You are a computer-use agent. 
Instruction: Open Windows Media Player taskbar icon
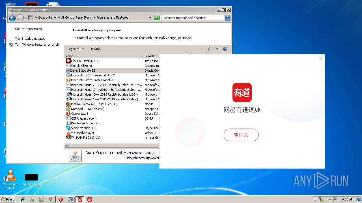42,199
